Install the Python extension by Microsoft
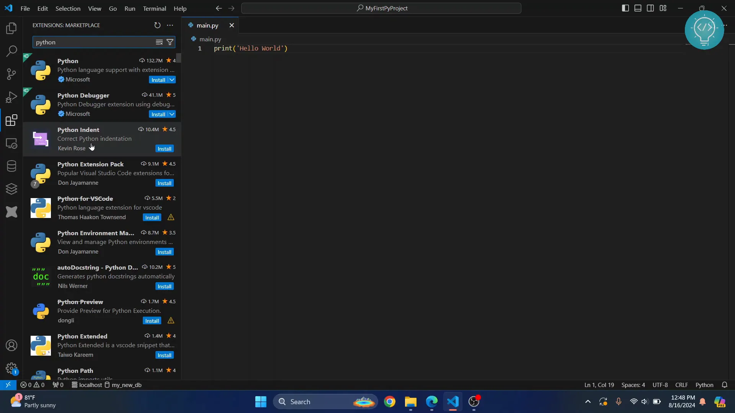Image resolution: width=735 pixels, height=413 pixels. pyautogui.click(x=158, y=80)
